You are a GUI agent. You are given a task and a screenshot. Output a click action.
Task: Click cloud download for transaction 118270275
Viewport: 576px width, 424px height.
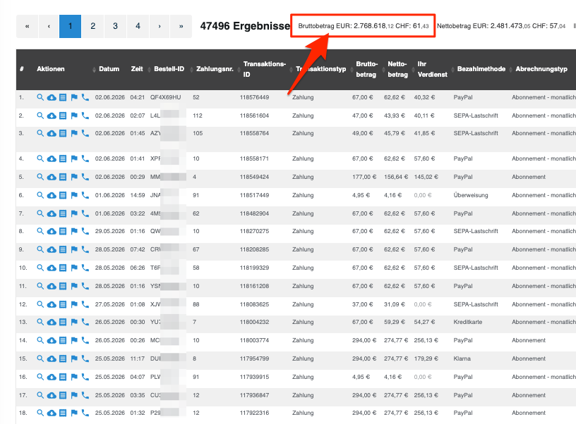coord(52,231)
